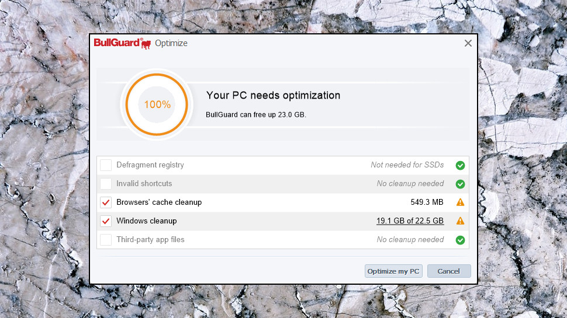Image resolution: width=567 pixels, height=318 pixels.
Task: Select the Defragment registry label
Action: [150, 165]
